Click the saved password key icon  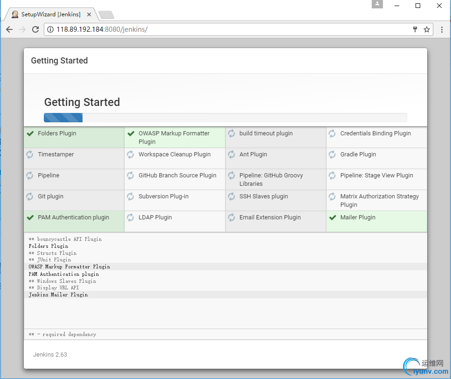(415, 29)
